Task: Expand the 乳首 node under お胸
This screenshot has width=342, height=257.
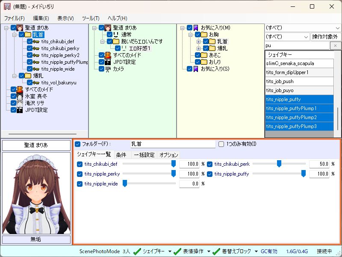Action: [199, 42]
